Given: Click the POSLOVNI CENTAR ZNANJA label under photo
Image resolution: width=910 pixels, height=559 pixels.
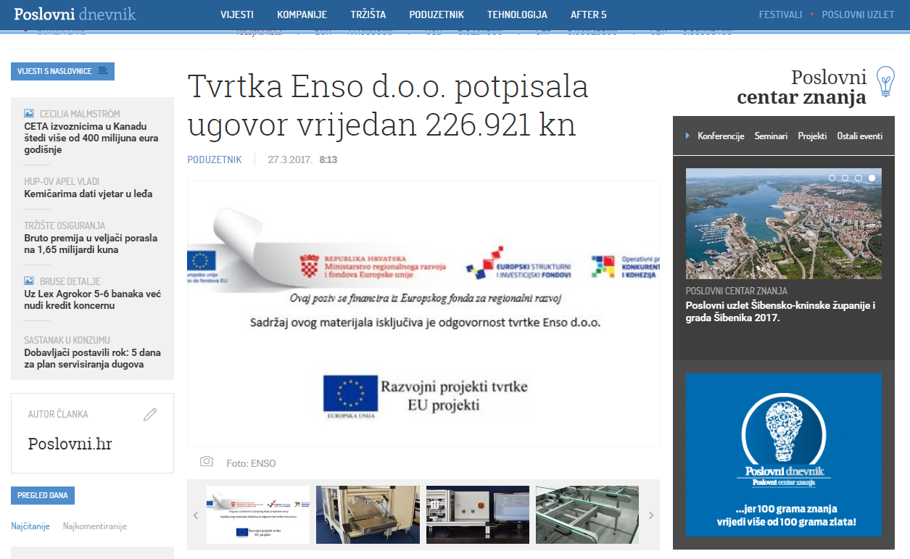Looking at the screenshot, I should click(737, 291).
